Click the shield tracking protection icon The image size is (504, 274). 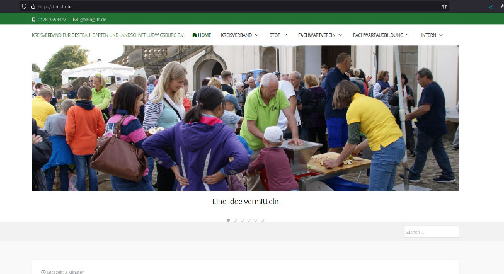point(24,6)
